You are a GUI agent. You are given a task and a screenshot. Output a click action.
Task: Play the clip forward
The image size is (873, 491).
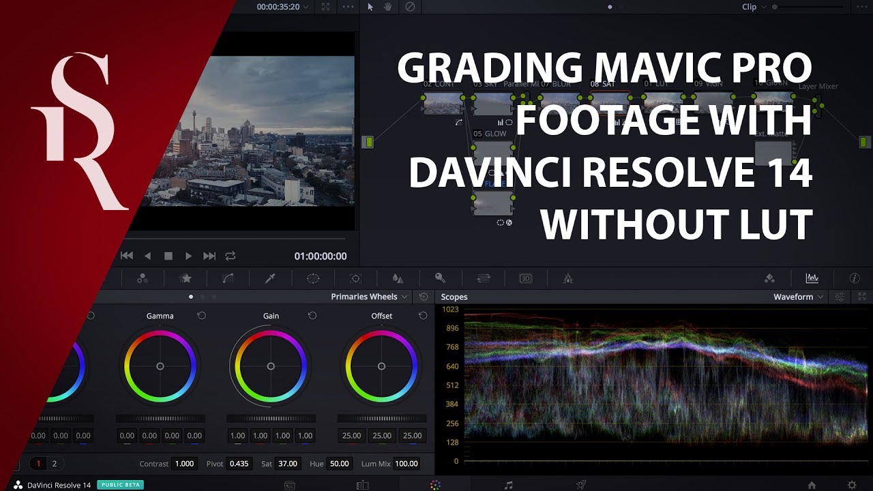tap(188, 256)
